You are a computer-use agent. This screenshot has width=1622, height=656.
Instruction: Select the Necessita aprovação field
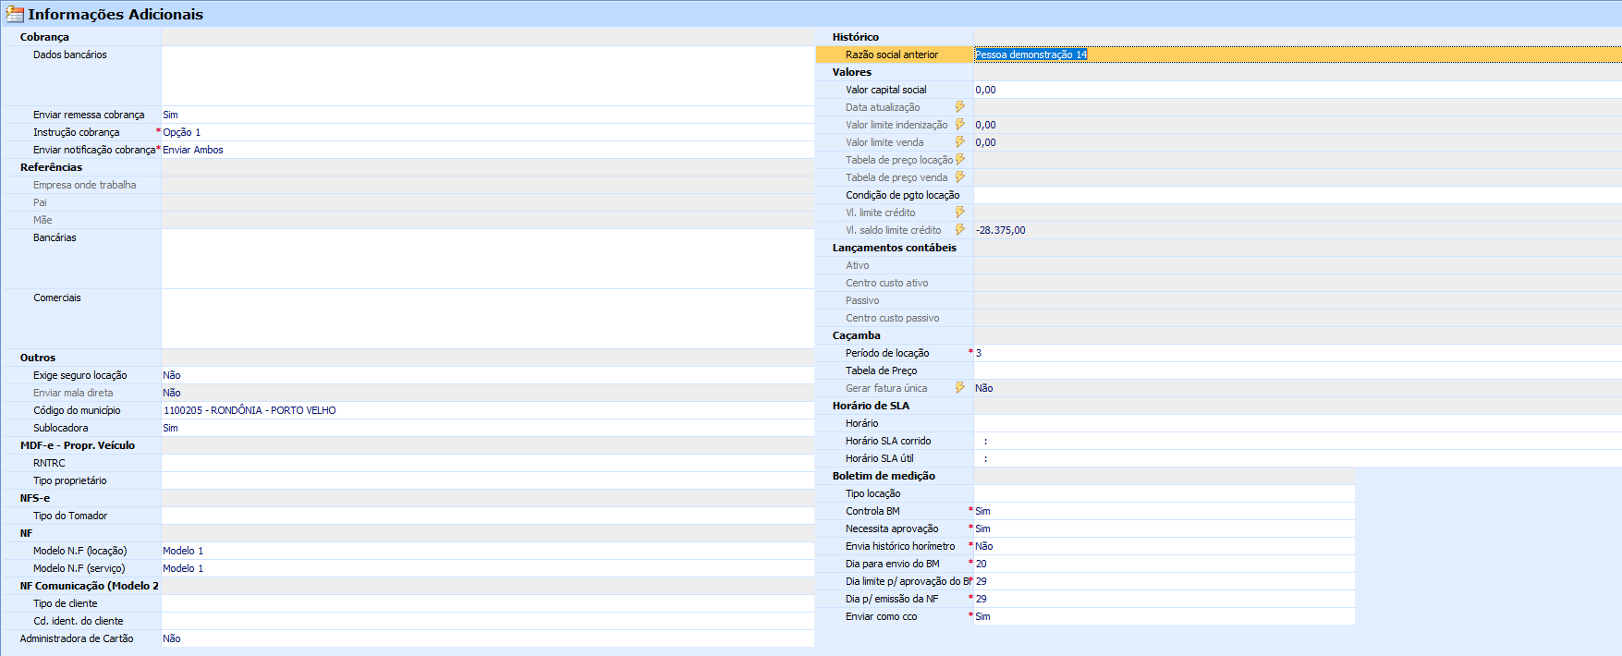(1165, 528)
